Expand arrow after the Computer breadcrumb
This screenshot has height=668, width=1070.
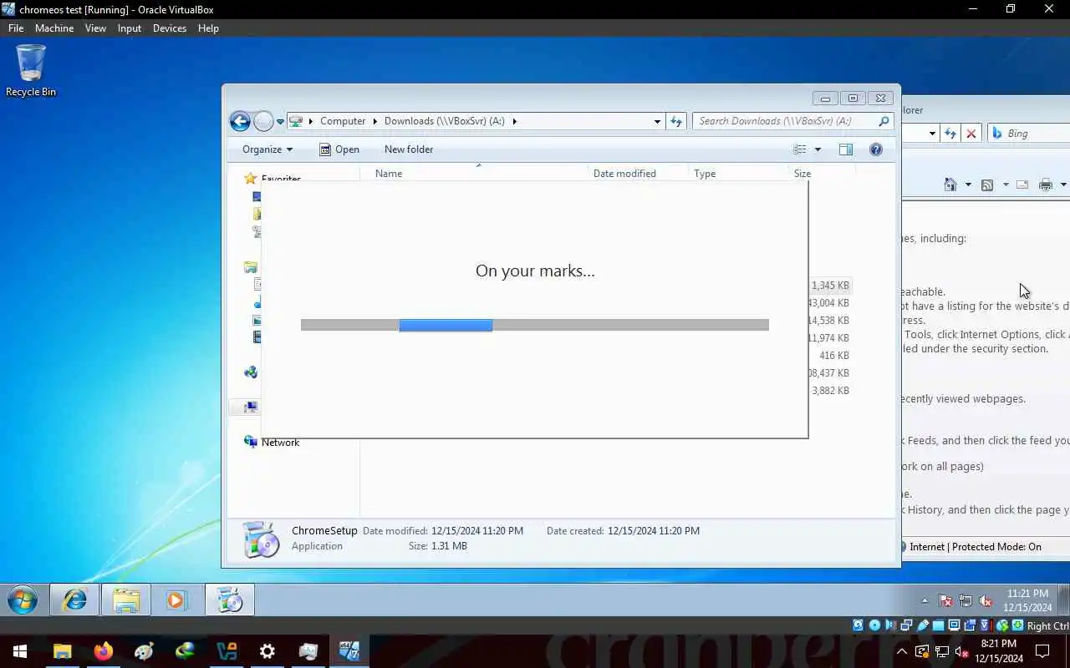coord(375,121)
